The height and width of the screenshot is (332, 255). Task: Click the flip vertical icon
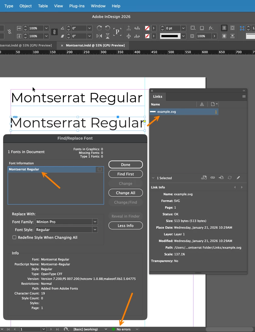108,36
